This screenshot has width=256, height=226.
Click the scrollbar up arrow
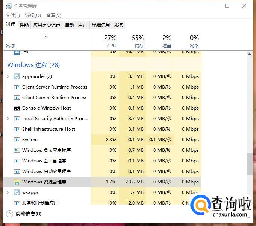250,54
